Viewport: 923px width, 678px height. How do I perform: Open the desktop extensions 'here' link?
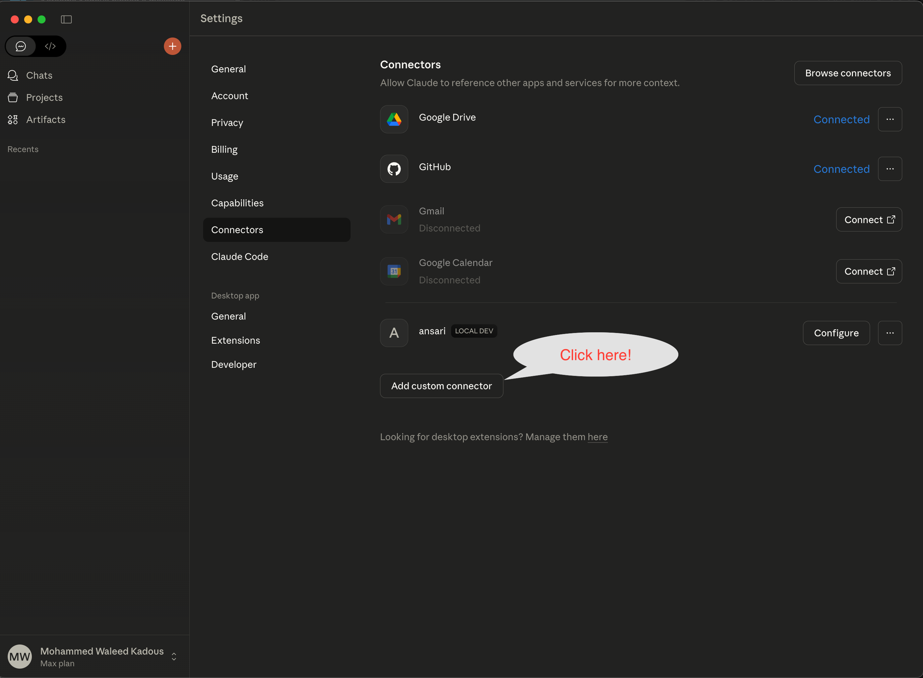click(x=598, y=437)
